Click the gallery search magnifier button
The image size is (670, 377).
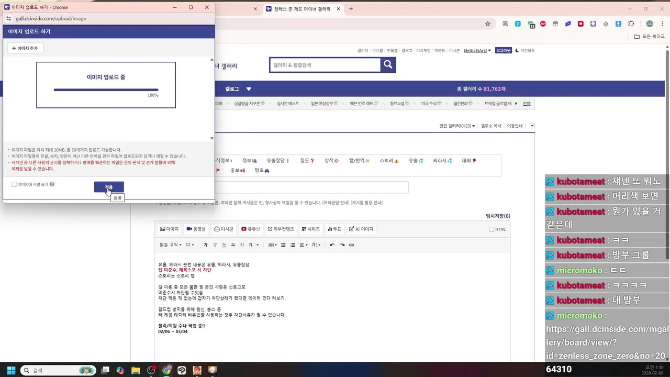pyautogui.click(x=388, y=64)
